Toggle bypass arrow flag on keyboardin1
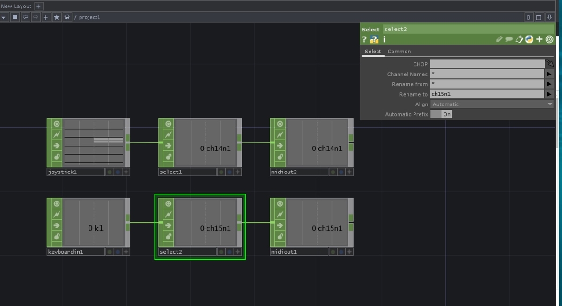This screenshot has height=306, width=562. pos(57,225)
